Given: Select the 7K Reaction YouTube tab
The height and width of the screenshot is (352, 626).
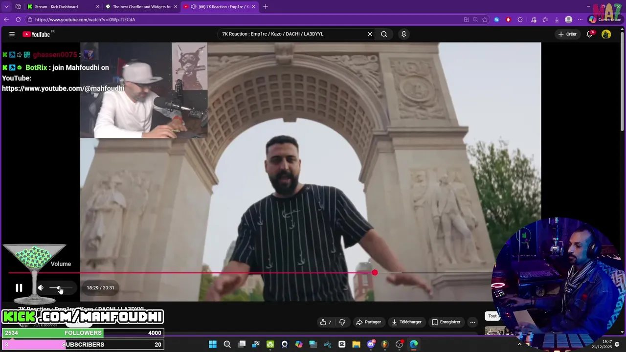Looking at the screenshot, I should (x=220, y=7).
